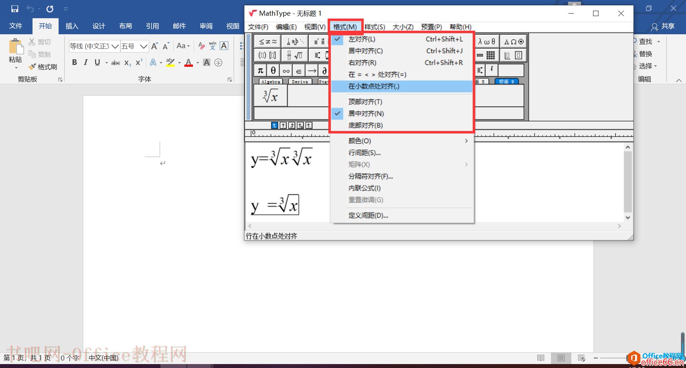Image resolution: width=686 pixels, height=368 pixels.
Task: Open the highlight color dropdown arrow
Action: click(x=179, y=63)
